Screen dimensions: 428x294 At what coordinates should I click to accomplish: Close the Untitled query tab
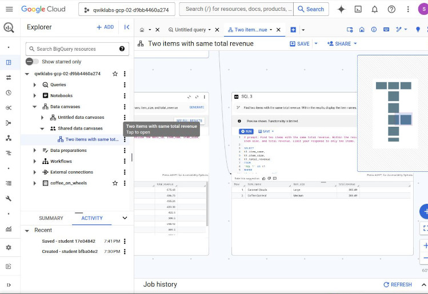[217, 30]
